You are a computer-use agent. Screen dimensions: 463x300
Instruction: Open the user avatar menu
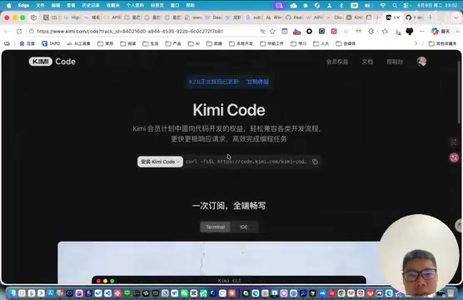(x=421, y=62)
